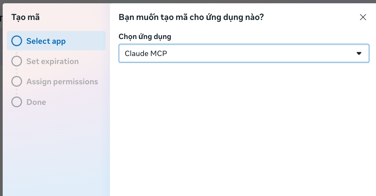Click the Set expiration step label
Screen dimensions: 376x196
click(x=52, y=61)
